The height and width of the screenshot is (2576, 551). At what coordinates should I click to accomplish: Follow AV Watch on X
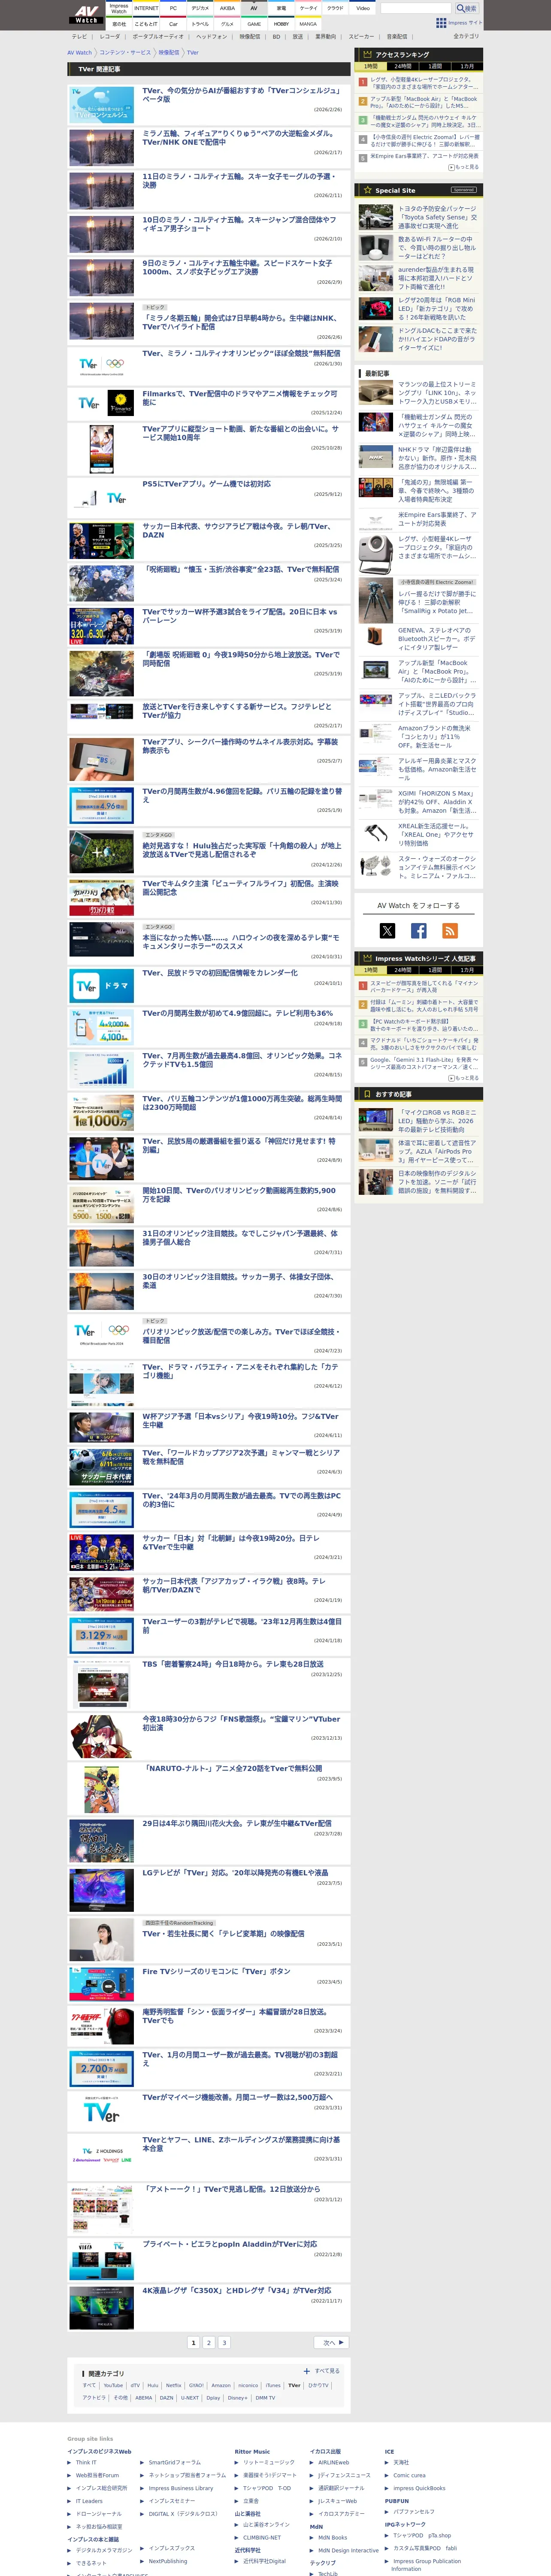point(387,931)
